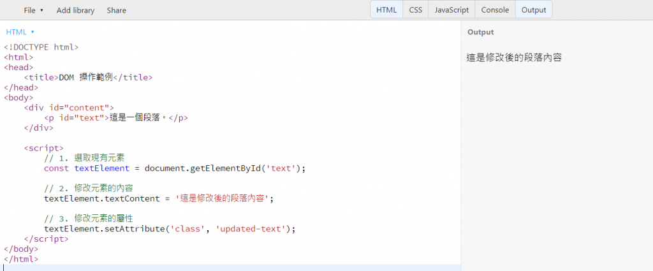Click the <!DOCTYPE html> line

tap(41, 47)
